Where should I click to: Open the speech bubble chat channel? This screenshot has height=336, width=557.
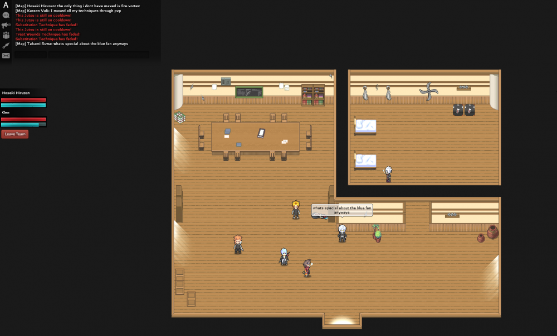tap(6, 15)
